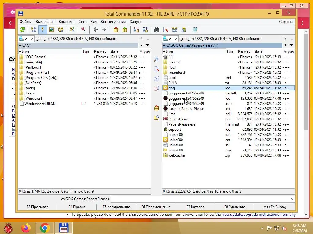
Task: Open the Справка menu
Action: tap(286, 22)
